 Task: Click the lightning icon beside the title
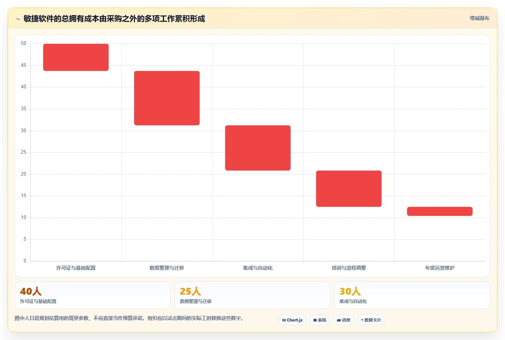tap(18, 19)
